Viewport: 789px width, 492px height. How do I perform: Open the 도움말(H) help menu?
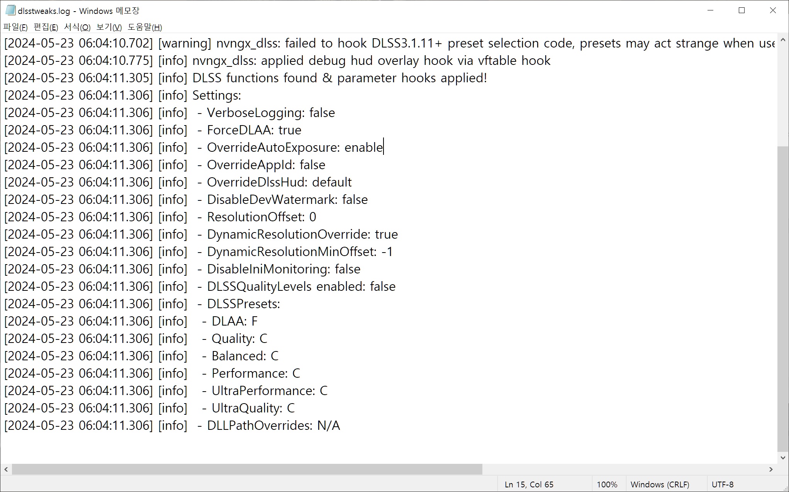click(145, 27)
